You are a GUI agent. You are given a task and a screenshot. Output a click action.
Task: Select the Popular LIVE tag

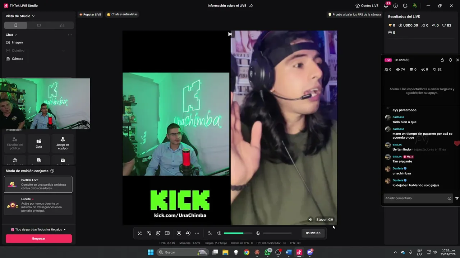coord(90,14)
